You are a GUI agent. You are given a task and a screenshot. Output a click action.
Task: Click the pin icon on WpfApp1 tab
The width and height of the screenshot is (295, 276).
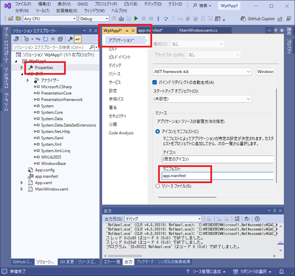pos(127,31)
